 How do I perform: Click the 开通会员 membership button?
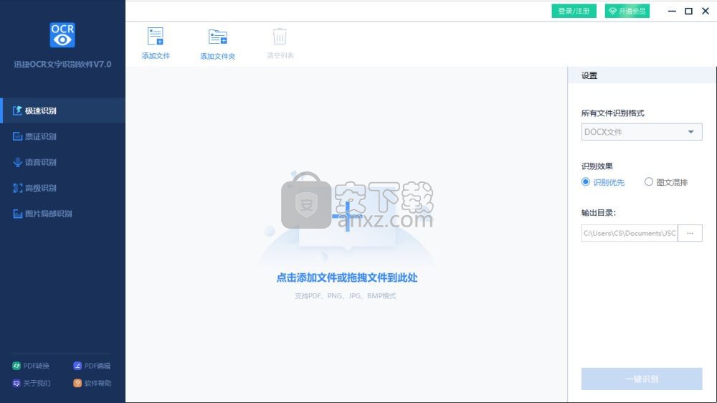pyautogui.click(x=627, y=11)
